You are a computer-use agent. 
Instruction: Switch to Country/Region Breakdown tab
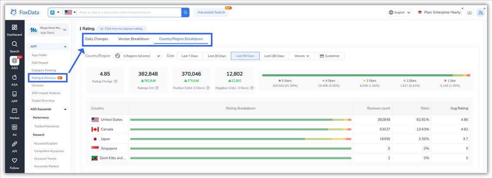(181, 39)
